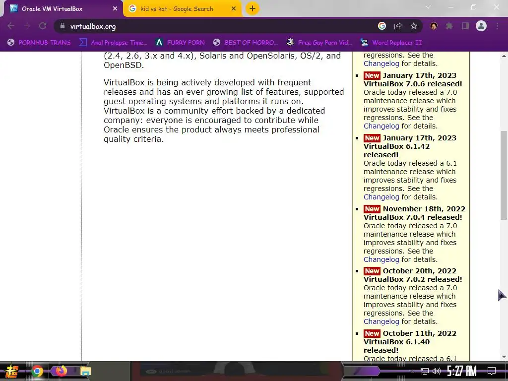Share this page using the share icon
The height and width of the screenshot is (381, 508).
[398, 26]
